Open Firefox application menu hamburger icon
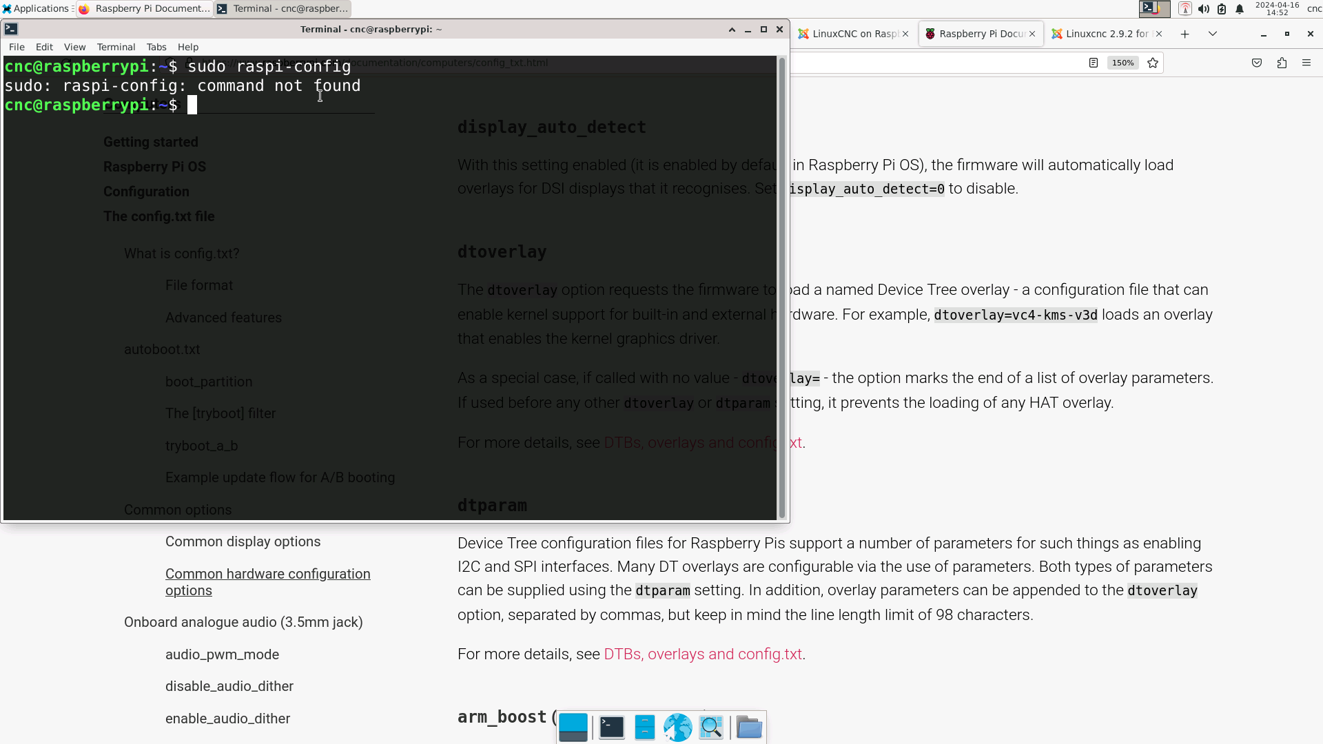Viewport: 1323px width, 744px height. click(x=1306, y=63)
